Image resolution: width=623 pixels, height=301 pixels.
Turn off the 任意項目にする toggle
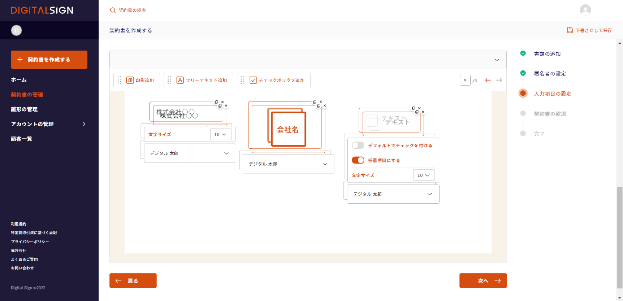click(x=358, y=160)
